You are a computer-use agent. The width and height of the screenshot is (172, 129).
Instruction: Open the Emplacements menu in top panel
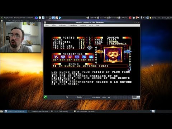click(20, 18)
